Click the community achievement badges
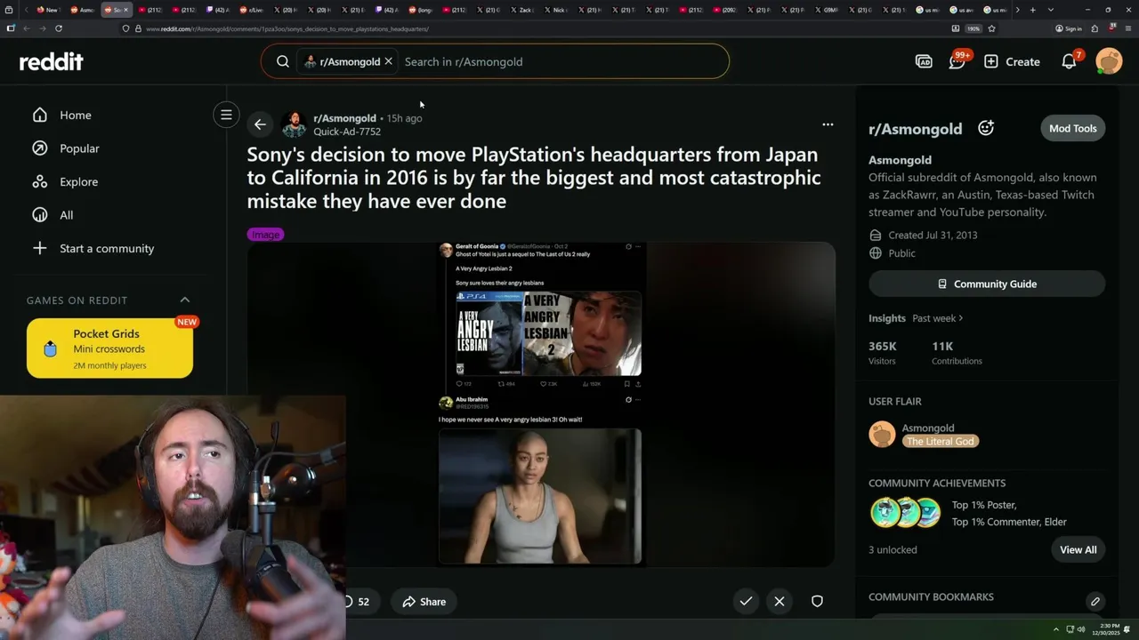 (905, 513)
